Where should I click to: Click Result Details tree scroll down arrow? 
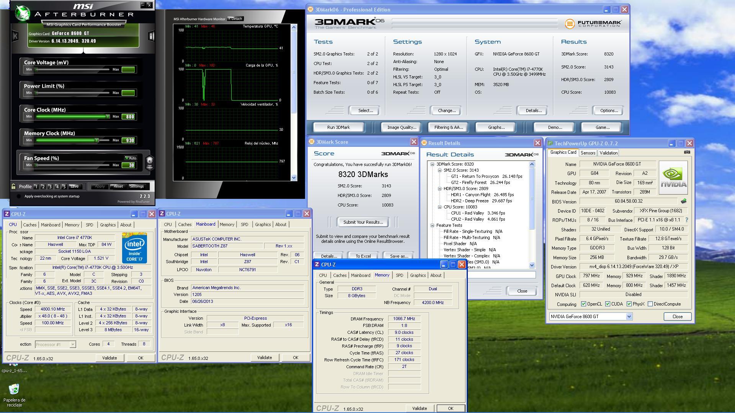pyautogui.click(x=532, y=265)
